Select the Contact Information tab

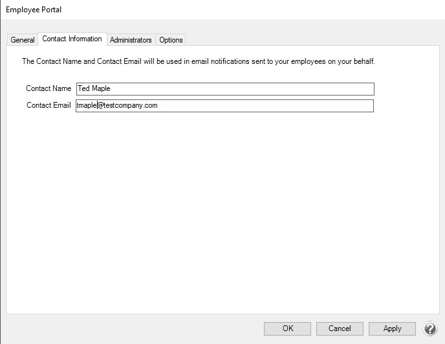pyautogui.click(x=72, y=39)
